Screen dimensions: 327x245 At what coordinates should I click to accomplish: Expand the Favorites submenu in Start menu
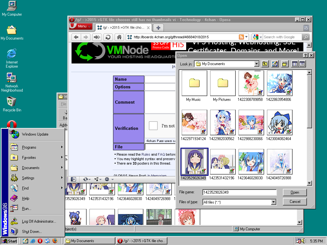point(36,158)
